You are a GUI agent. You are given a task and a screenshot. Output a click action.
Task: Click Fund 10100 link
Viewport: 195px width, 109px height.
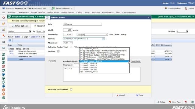pos(18,37)
